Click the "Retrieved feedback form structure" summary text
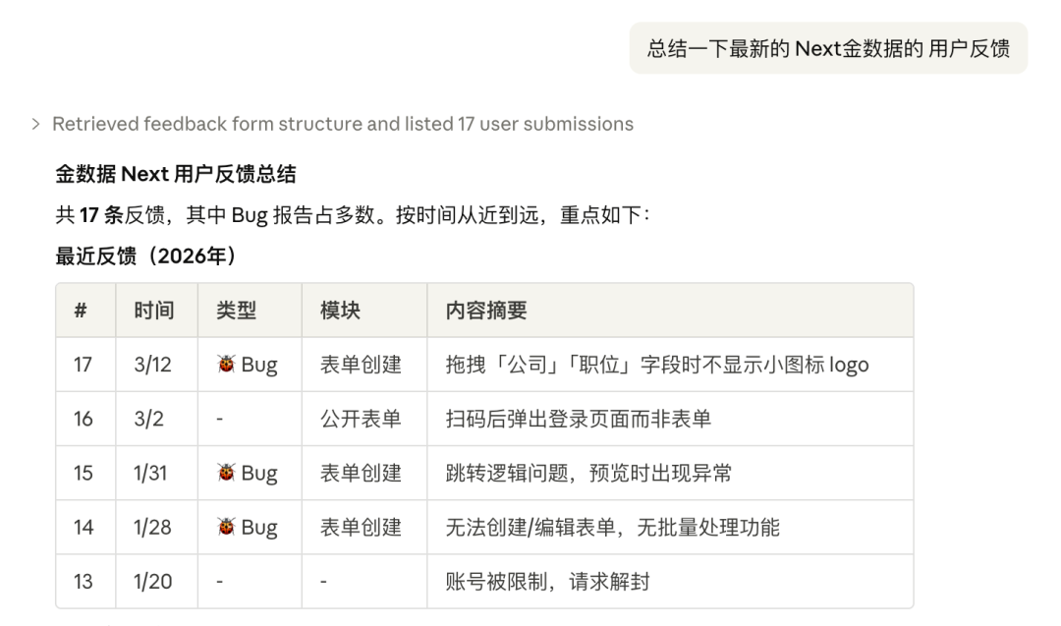The height and width of the screenshot is (626, 1061). (x=342, y=124)
